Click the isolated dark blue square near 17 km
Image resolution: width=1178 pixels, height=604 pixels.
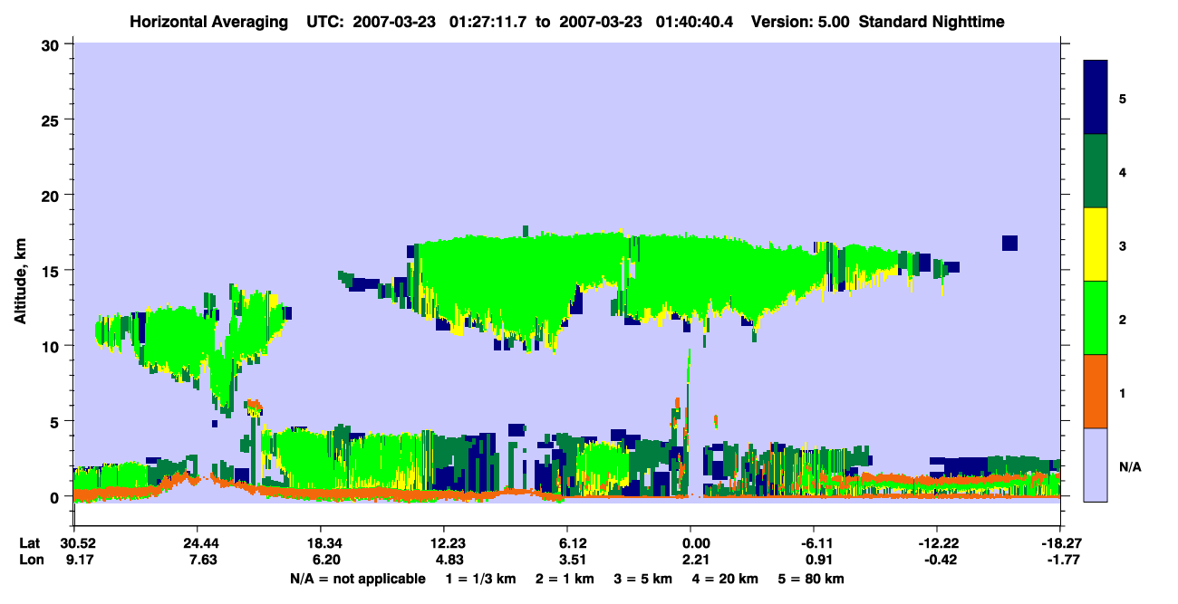coord(1009,243)
